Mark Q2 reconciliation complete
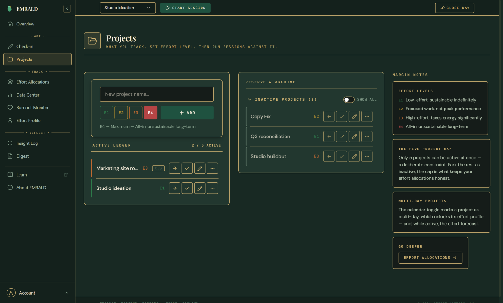The width and height of the screenshot is (503, 303). click(342, 137)
